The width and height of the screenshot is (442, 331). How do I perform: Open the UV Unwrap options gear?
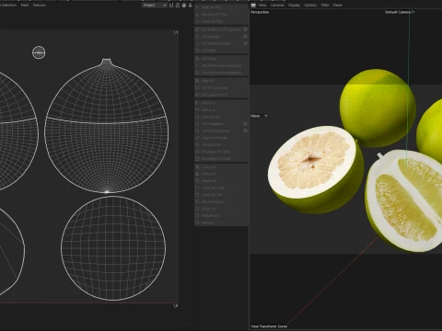coord(245,37)
